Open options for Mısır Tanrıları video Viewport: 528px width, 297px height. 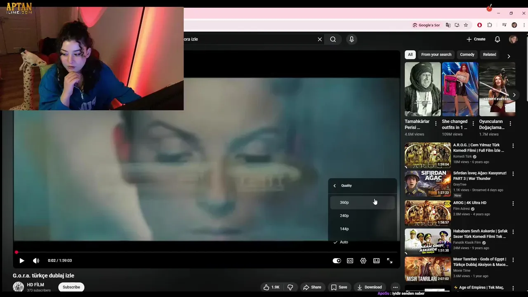(513, 260)
